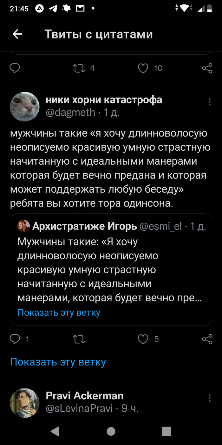Viewport: 222px width, 445px height.
Task: Share the top tweet
Action: tap(207, 68)
